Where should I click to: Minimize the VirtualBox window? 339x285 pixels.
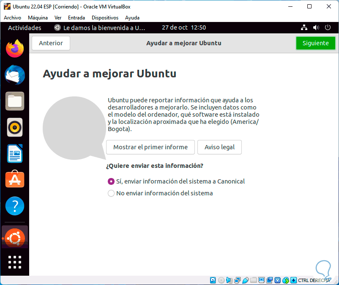pyautogui.click(x=290, y=6)
